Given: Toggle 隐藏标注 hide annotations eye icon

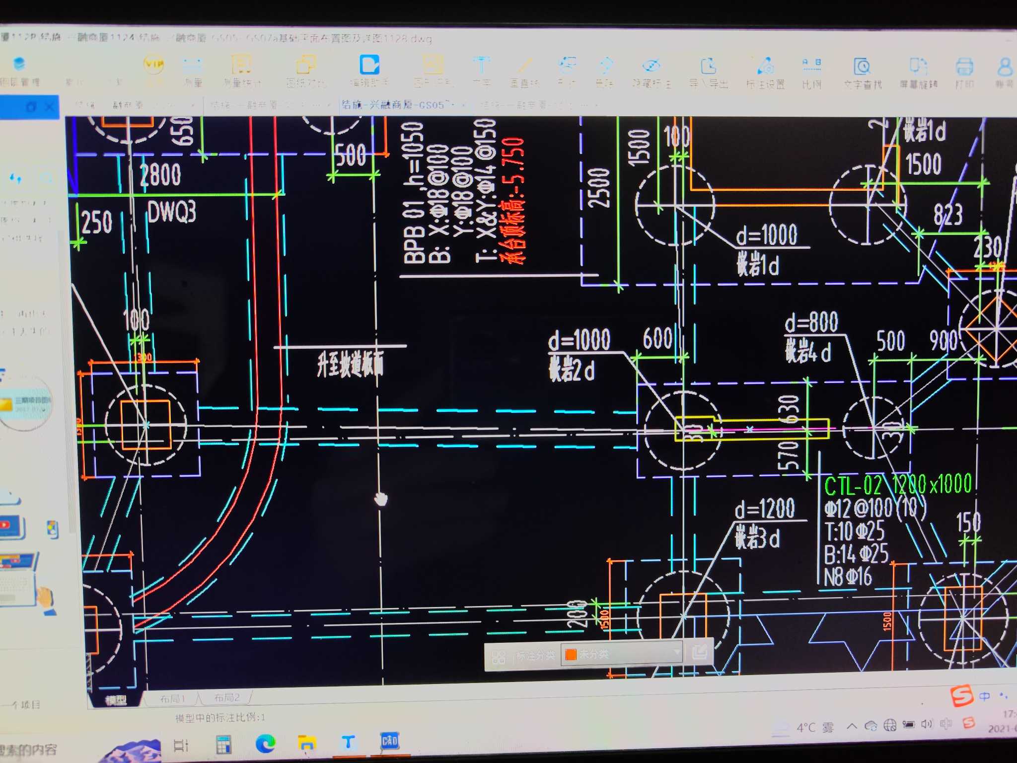Looking at the screenshot, I should (651, 66).
